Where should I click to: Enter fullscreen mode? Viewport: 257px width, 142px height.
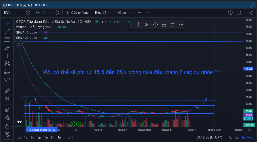(x=239, y=13)
